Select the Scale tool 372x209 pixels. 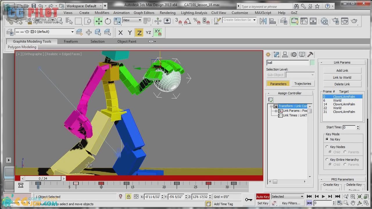(x=117, y=21)
